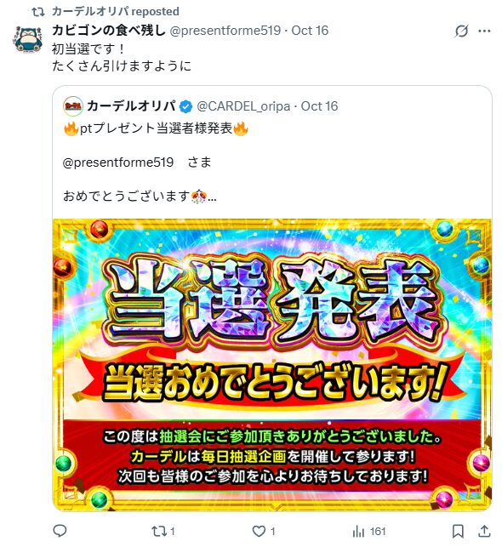Viewport: 502px width, 547px height.
Task: Click the カーデルオリパ reposted label
Action: tap(116, 12)
